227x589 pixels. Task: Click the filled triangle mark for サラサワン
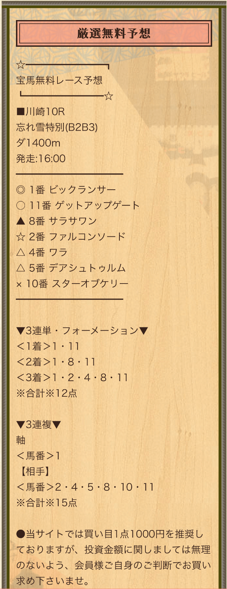21,221
